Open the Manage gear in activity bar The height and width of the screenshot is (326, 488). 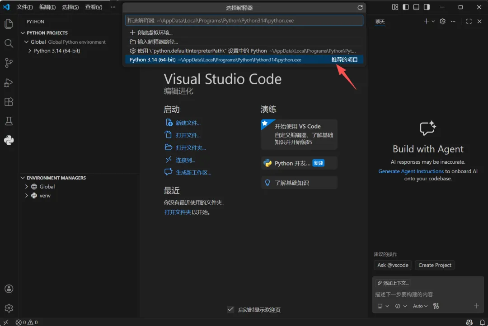pos(9,308)
